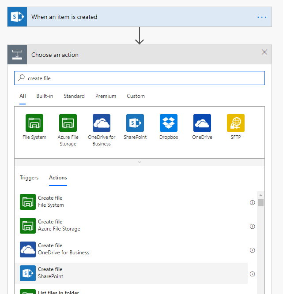Switch to the Built-in tab
This screenshot has width=283, height=294.
(x=45, y=96)
